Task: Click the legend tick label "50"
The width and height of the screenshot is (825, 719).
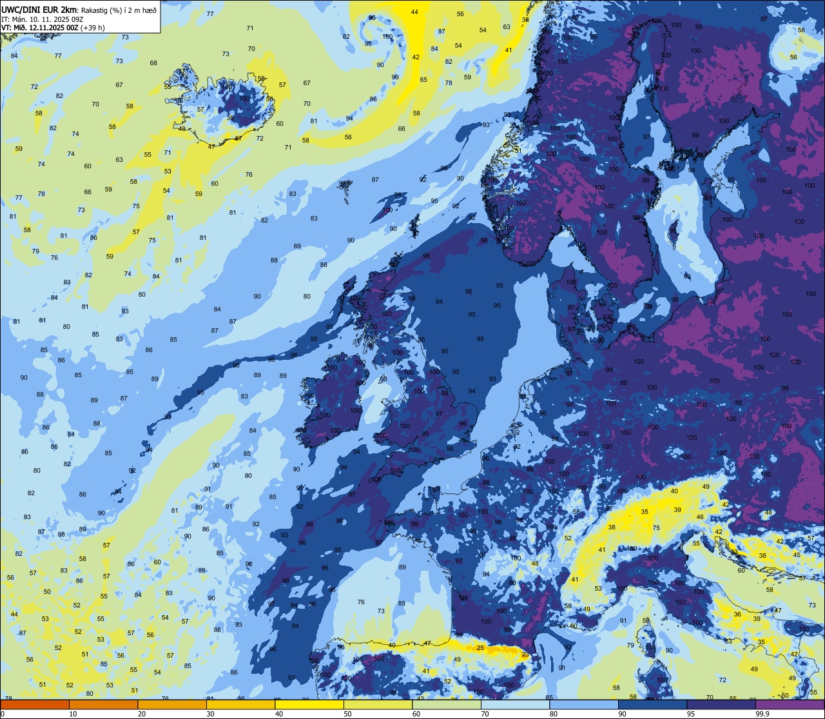Action: [347, 714]
